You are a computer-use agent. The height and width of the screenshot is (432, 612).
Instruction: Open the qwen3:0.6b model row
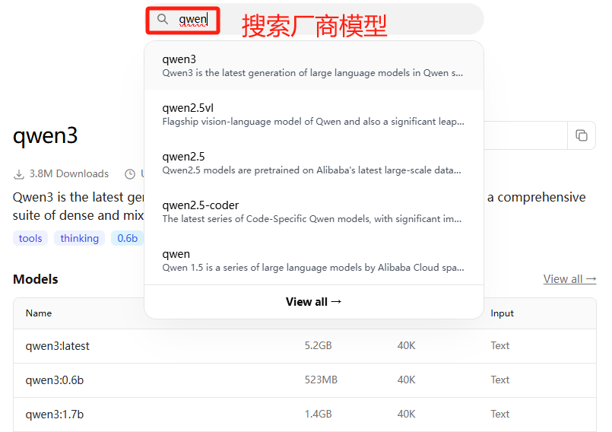305,380
